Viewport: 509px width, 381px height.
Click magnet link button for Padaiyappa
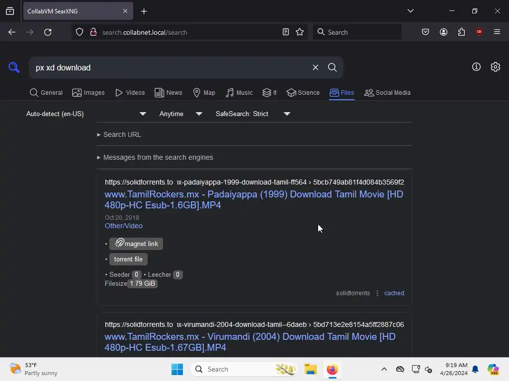click(136, 244)
